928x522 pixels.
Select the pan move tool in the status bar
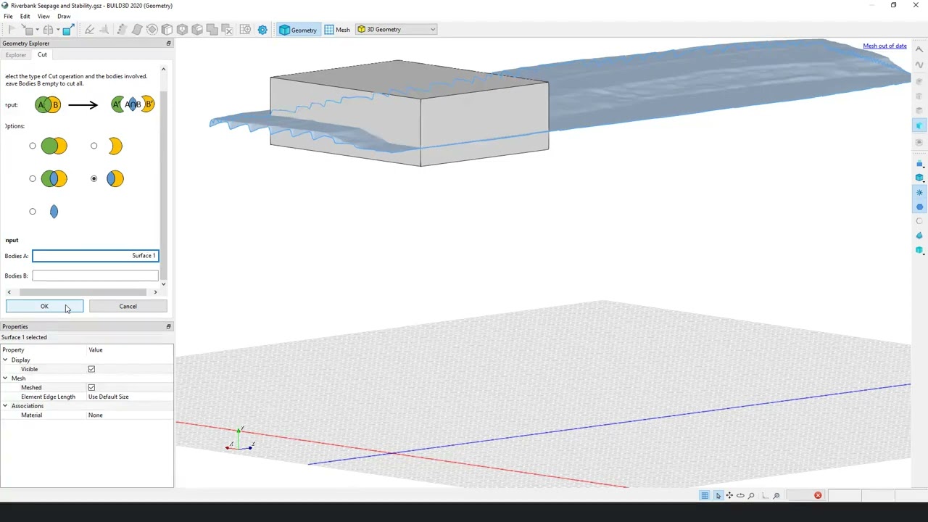(729, 496)
